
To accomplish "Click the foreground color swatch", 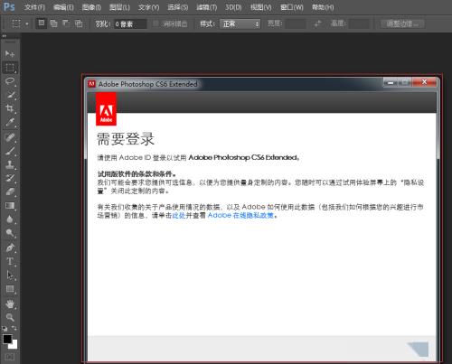I will tap(7, 339).
